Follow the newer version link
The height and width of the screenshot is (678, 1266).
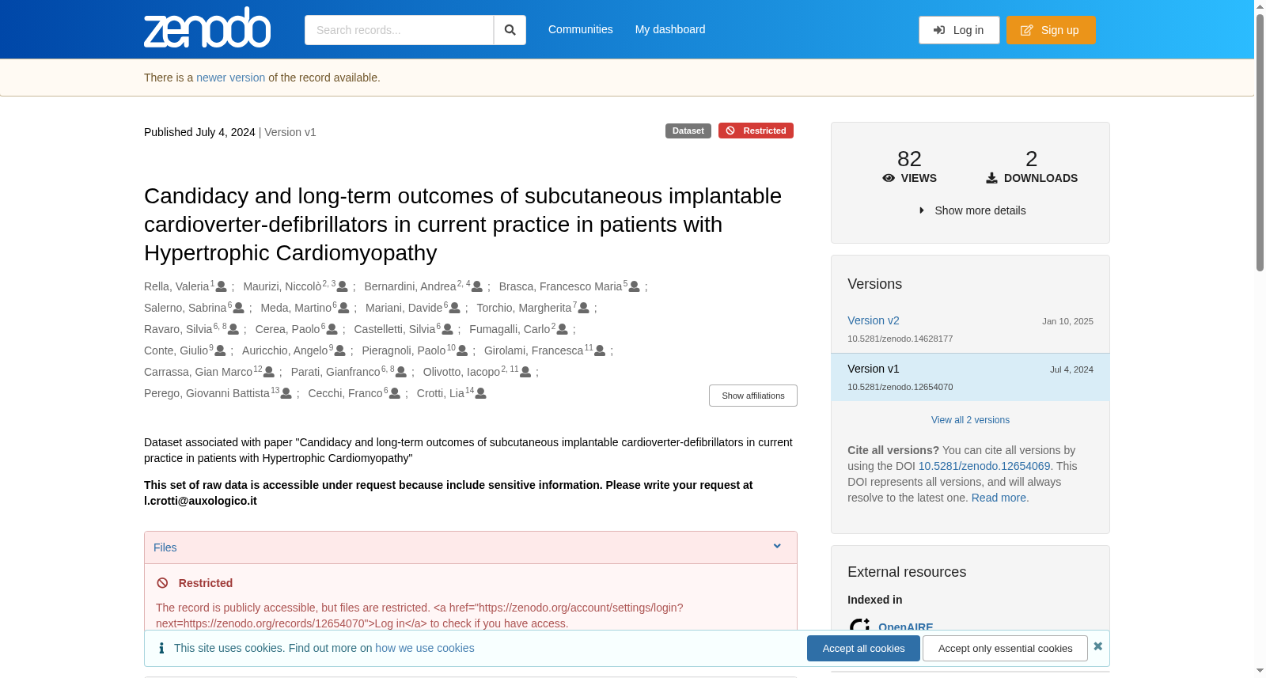click(231, 78)
